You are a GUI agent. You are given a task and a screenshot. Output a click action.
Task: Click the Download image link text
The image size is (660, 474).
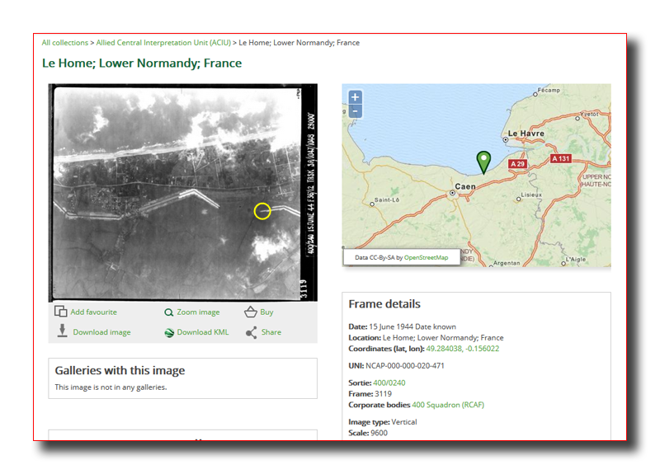coord(101,332)
